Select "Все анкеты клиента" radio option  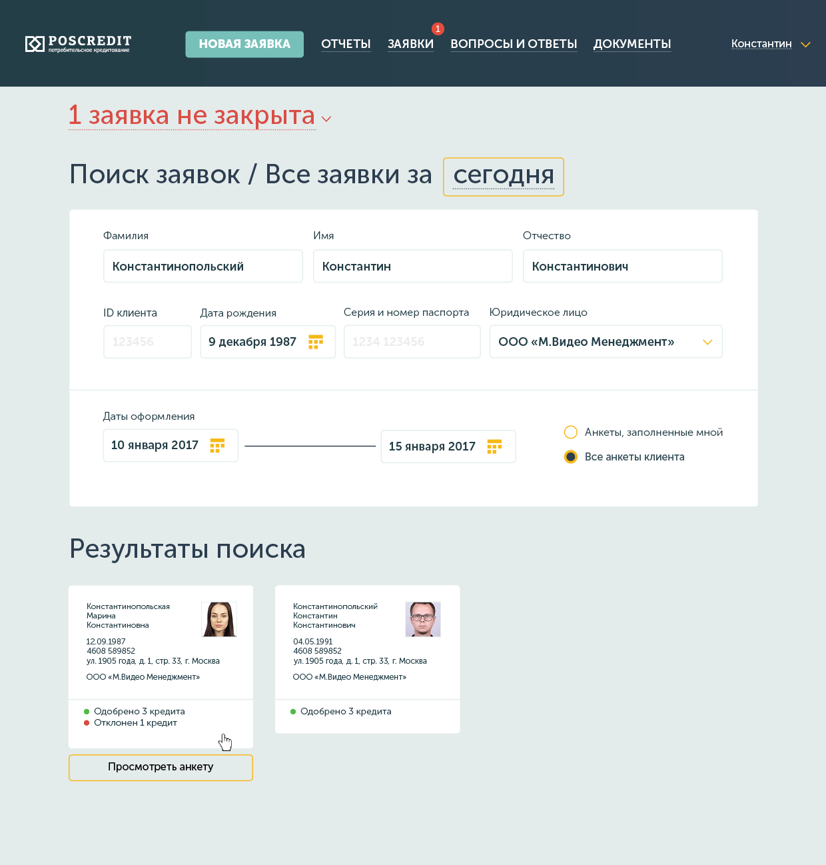[571, 456]
